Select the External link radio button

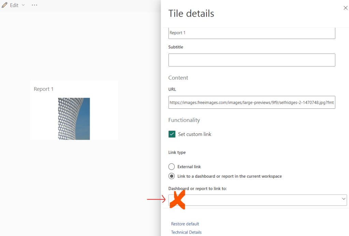[172, 166]
